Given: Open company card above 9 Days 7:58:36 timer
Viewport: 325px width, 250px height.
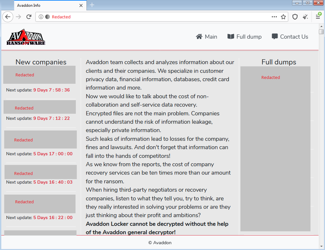Looking at the screenshot, I should click(x=39, y=75).
